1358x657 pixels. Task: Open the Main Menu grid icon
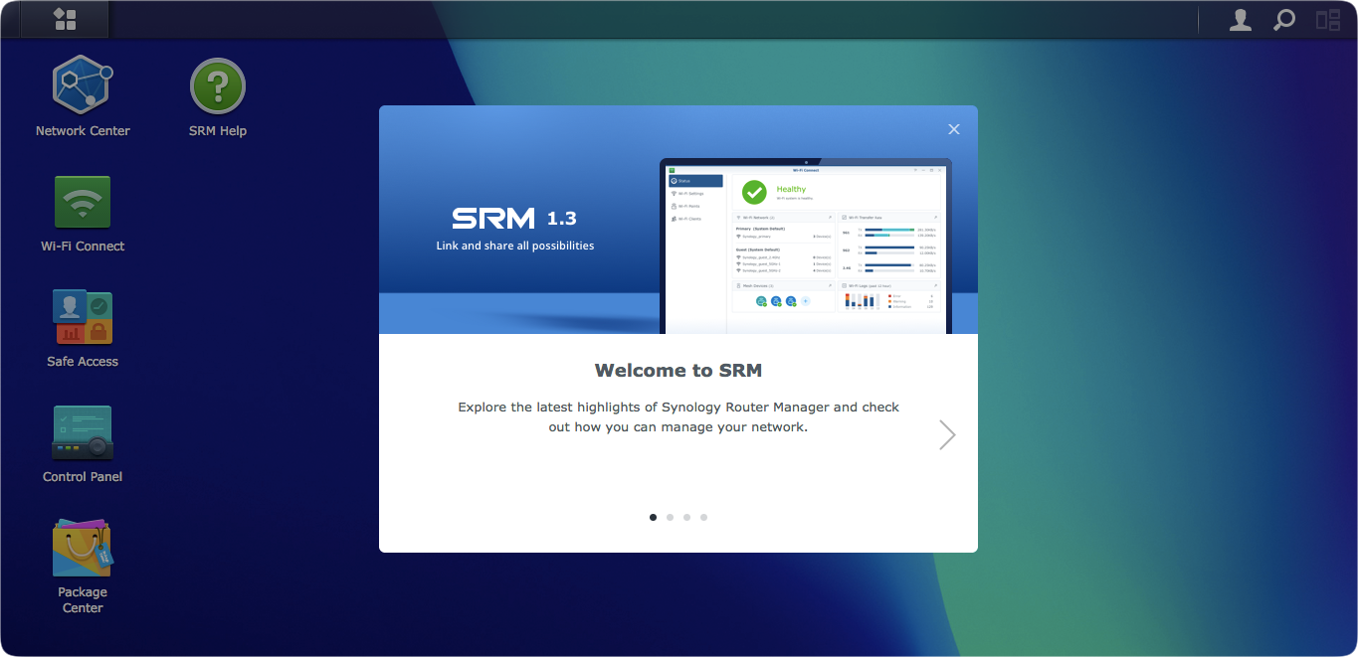tap(65, 19)
